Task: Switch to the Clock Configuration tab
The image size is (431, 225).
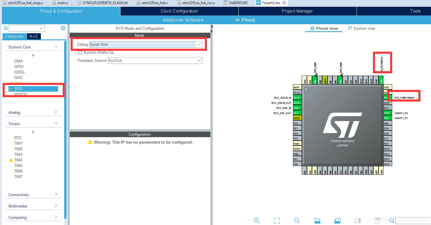Action: [179, 11]
